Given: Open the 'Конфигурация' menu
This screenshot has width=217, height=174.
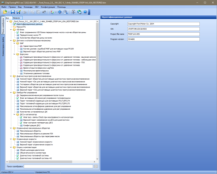Looking at the screenshot, I should [x=48, y=7].
